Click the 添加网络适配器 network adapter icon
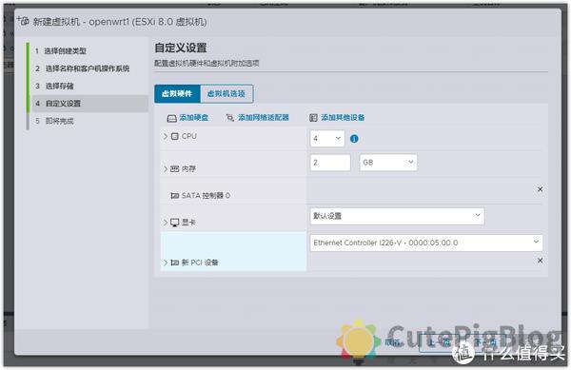This screenshot has height=370, width=571. 230,118
